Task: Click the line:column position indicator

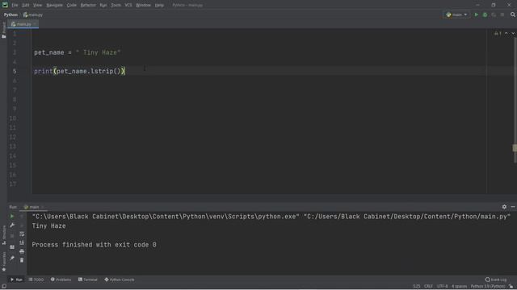Action: 417,287
